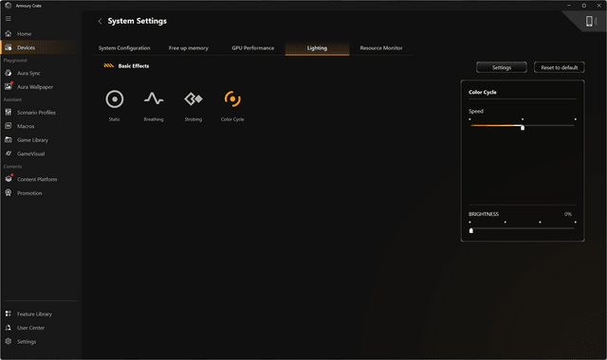Select the Static lighting effect icon
Screen dimensions: 607x360
tap(115, 99)
